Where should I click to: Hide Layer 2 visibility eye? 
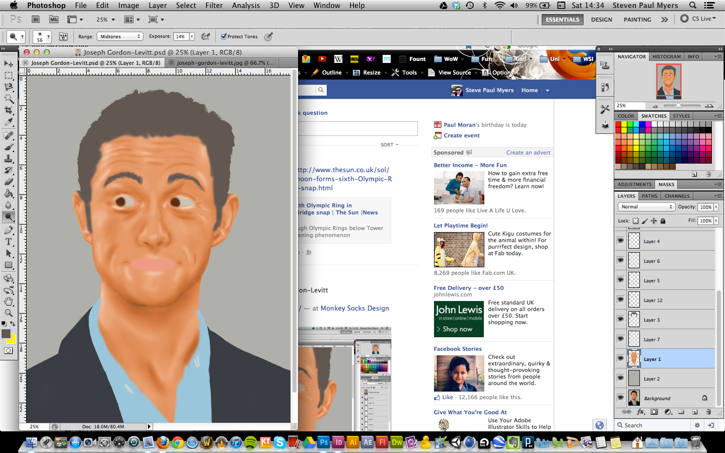point(620,378)
